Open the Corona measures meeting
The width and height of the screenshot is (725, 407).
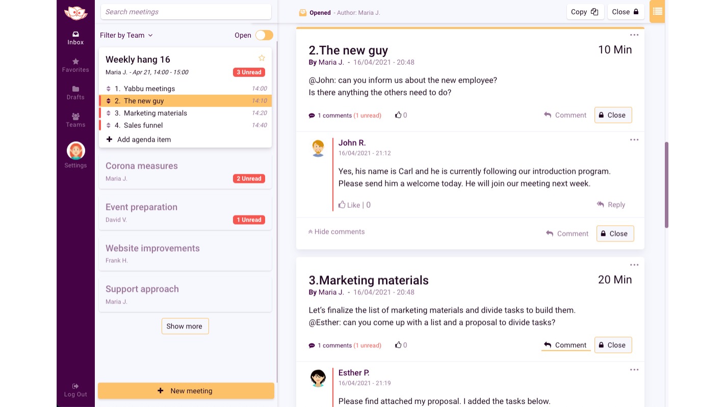pyautogui.click(x=185, y=172)
